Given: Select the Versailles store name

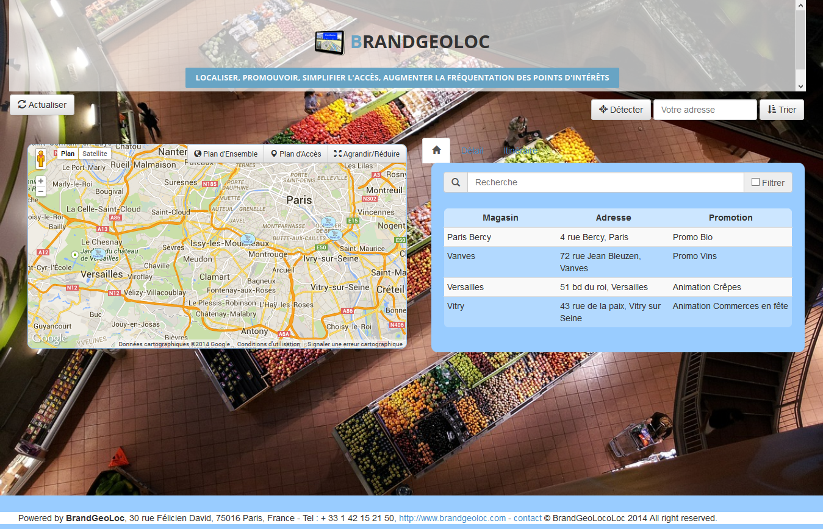Looking at the screenshot, I should click(x=465, y=287).
